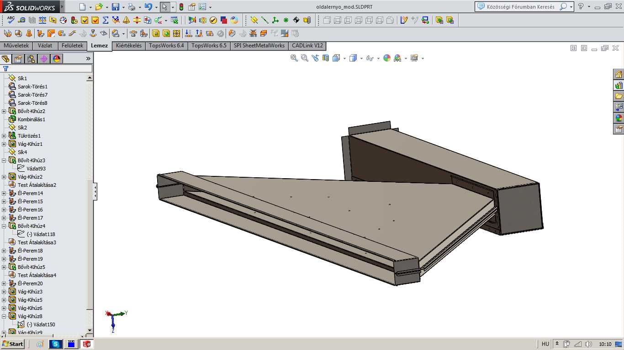Open the SPI SheetMetalWorks tab
This screenshot has width=624, height=350.
pos(259,46)
